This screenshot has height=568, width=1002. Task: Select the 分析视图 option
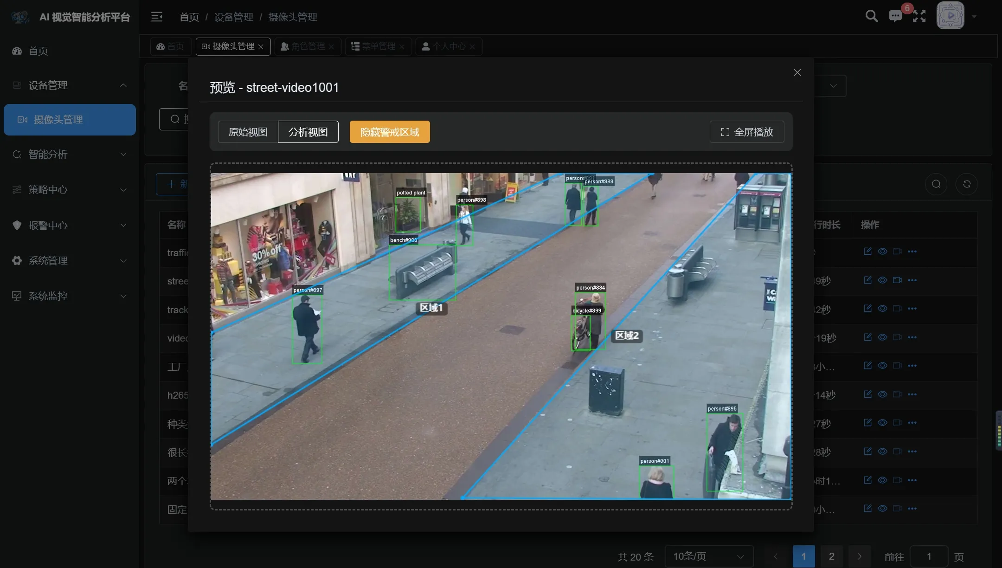308,132
